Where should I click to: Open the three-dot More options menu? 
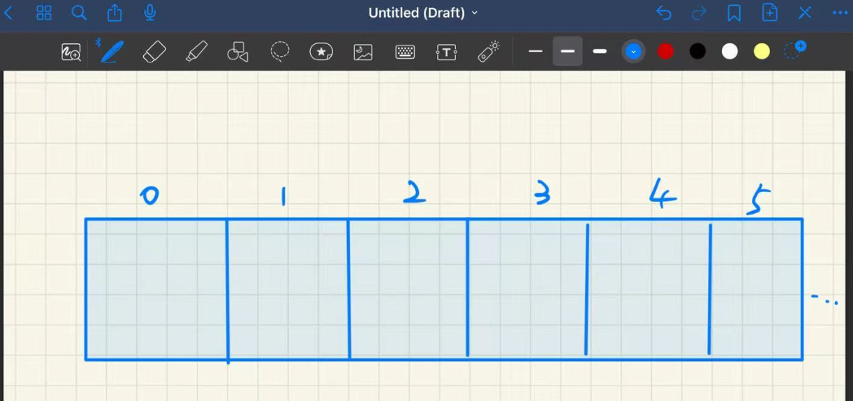pyautogui.click(x=839, y=13)
